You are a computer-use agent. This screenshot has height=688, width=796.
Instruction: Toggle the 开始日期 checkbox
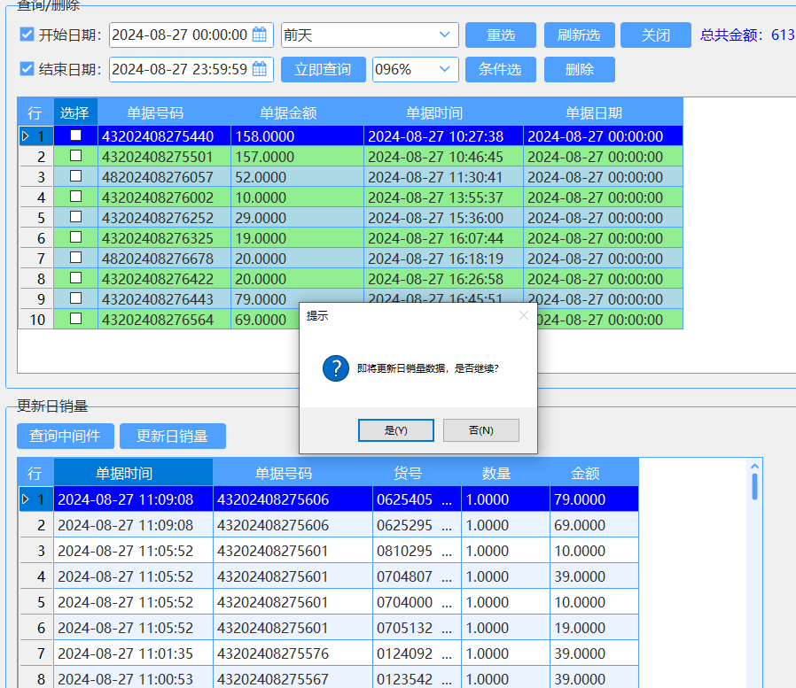tap(27, 35)
